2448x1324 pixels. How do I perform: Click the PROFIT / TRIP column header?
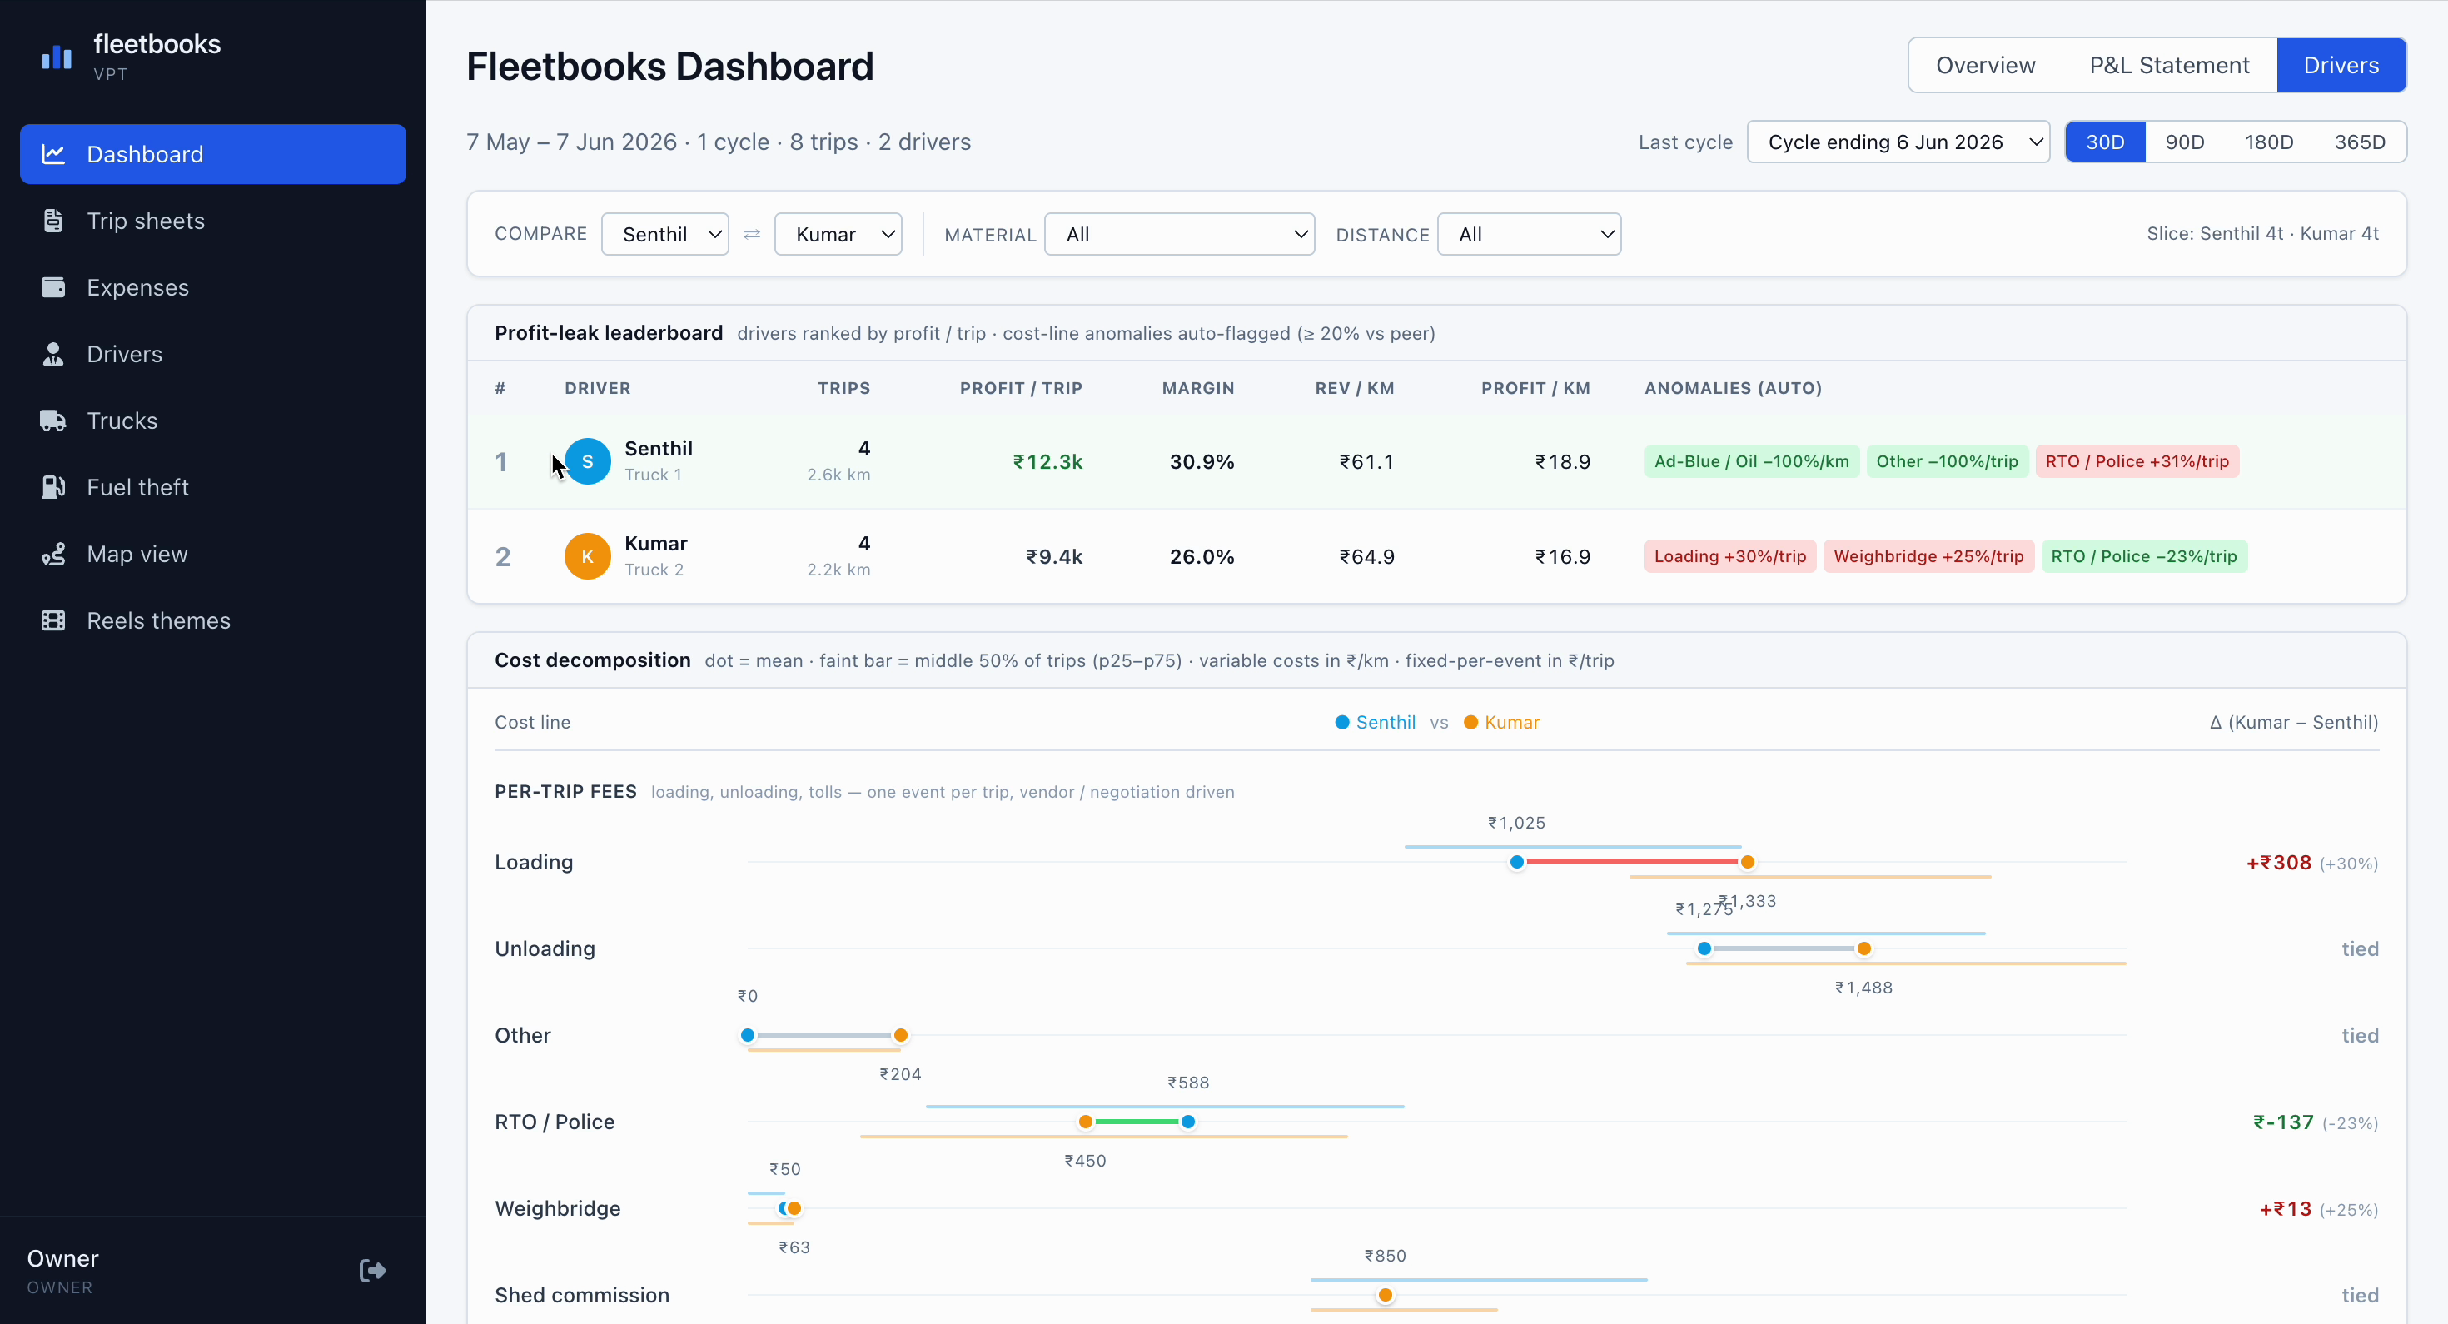tap(1021, 388)
